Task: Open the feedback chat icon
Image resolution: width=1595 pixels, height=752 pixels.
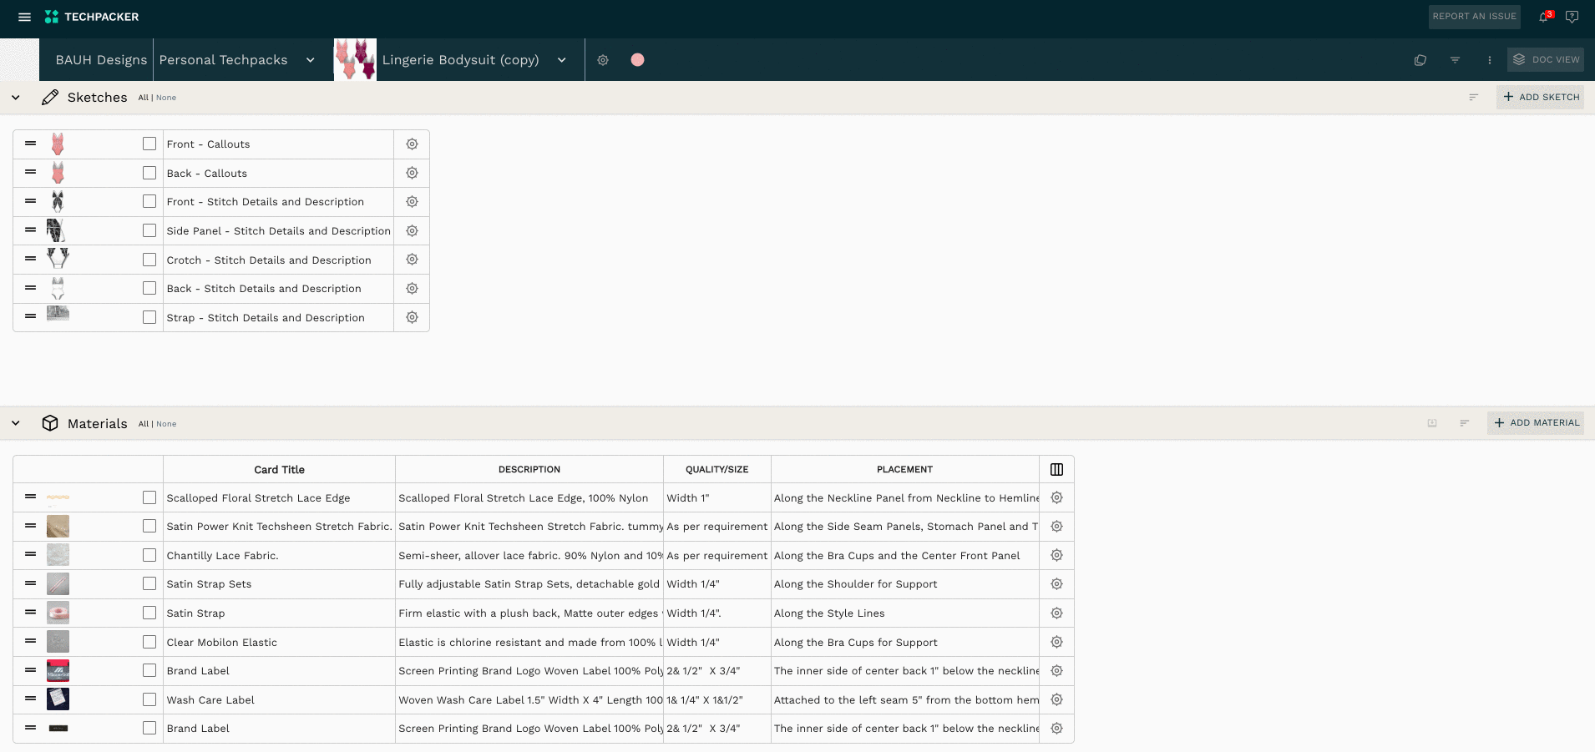Action: pyautogui.click(x=1572, y=17)
